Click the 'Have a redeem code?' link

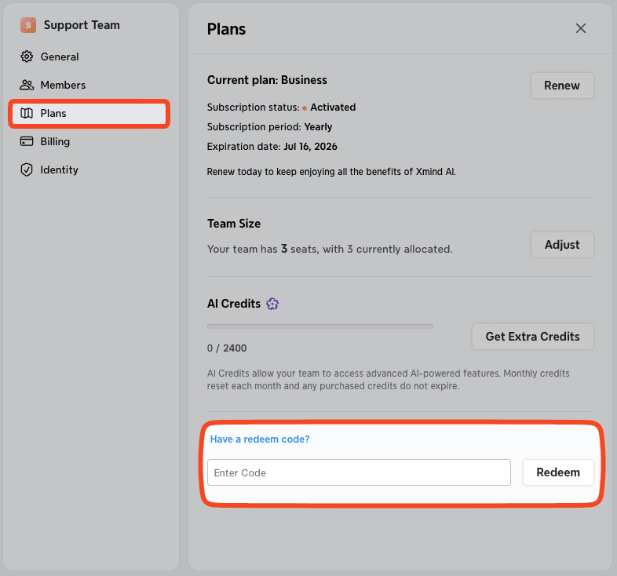coord(260,439)
